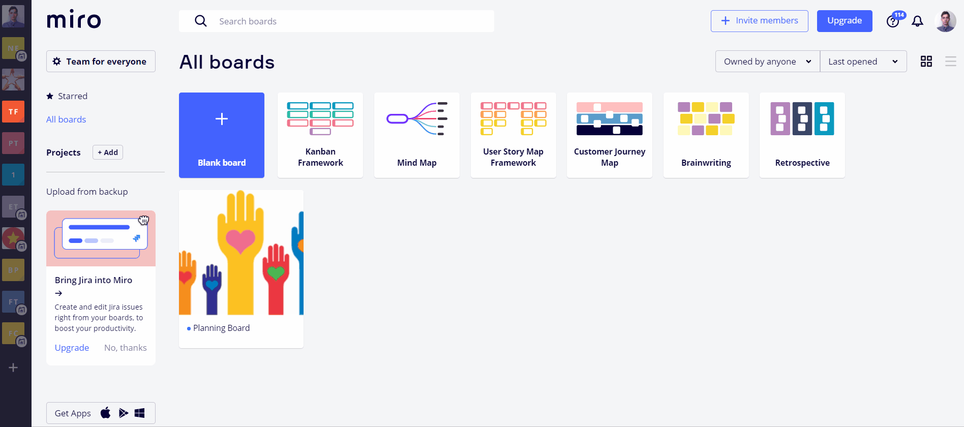Click the notifications bell icon
This screenshot has width=964, height=427.
[x=917, y=21]
